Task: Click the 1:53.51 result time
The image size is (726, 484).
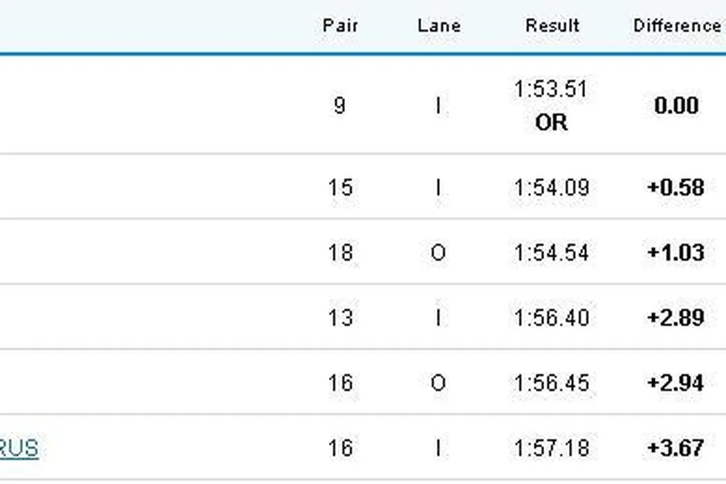Action: coord(551,90)
